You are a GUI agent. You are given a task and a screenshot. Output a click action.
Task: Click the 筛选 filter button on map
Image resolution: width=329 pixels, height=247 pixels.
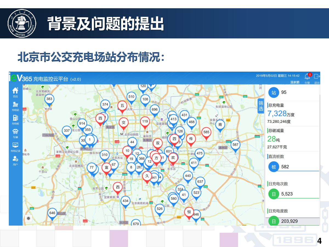point(261,106)
